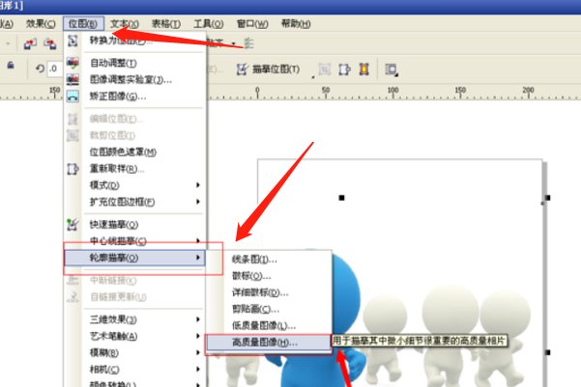The height and width of the screenshot is (387, 581).
Task: Choose 快速描摹(Q) from the menu
Action: point(135,224)
